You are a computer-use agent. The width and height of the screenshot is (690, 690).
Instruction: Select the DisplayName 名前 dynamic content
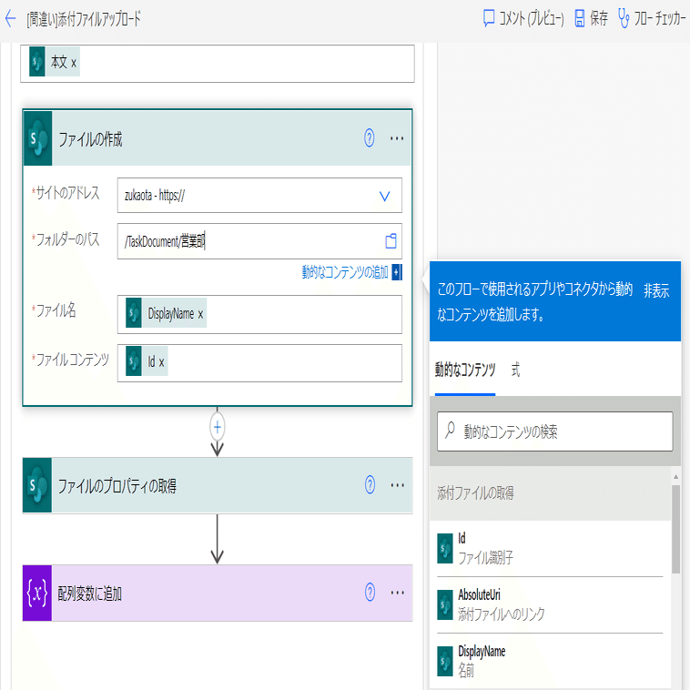[x=550, y=661]
